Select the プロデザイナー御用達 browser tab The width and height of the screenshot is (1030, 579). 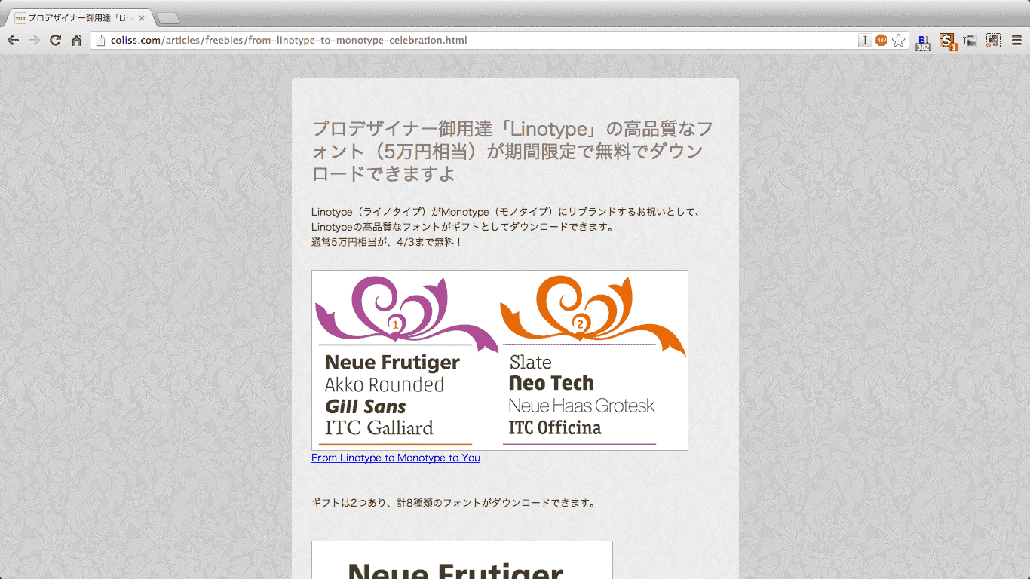click(x=80, y=18)
